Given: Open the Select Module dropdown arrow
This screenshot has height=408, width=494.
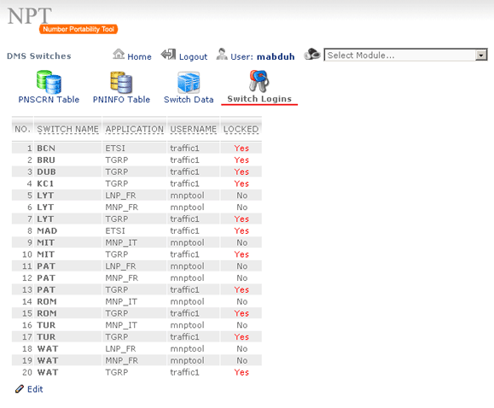Looking at the screenshot, I should pos(480,55).
